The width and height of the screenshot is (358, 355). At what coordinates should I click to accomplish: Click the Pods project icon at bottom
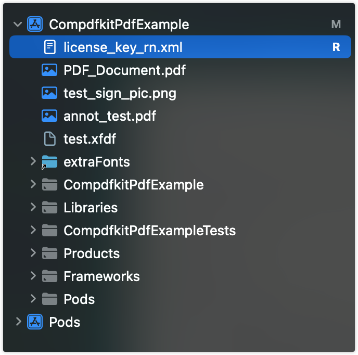(x=35, y=322)
